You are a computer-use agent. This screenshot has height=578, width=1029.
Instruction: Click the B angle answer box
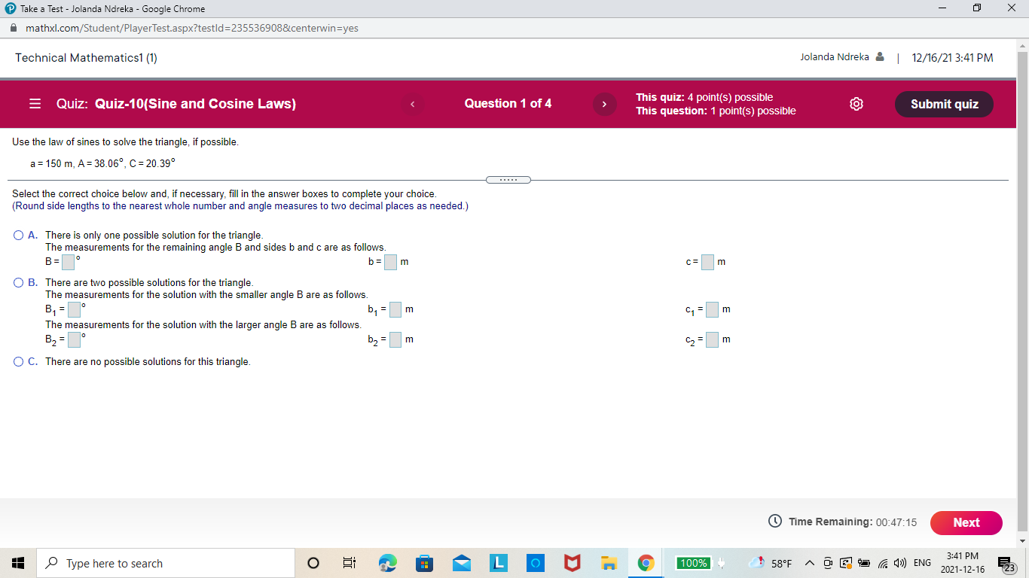67,262
